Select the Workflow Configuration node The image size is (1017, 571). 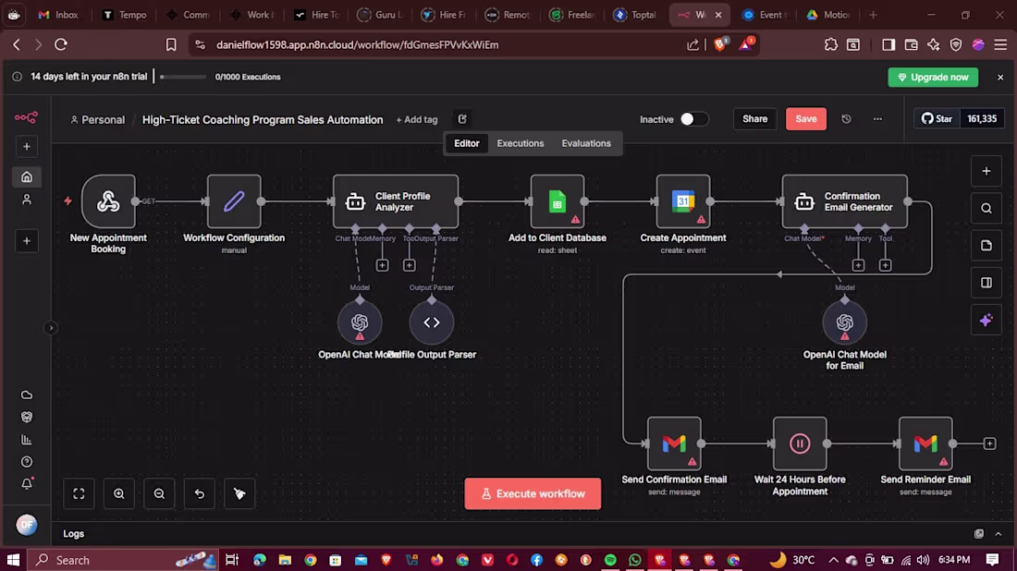click(234, 201)
